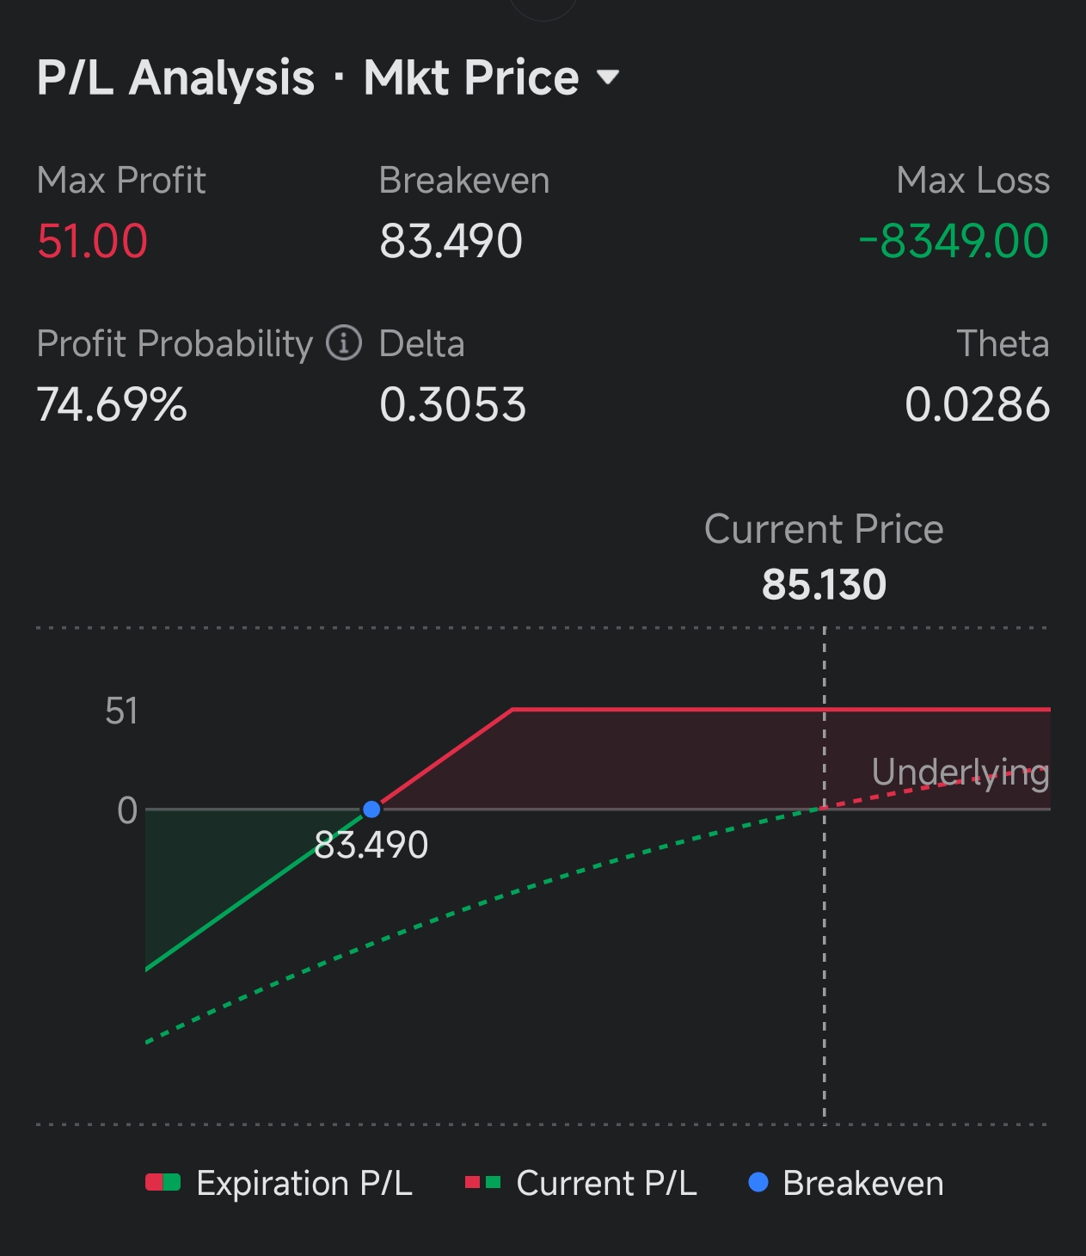The width and height of the screenshot is (1086, 1256).
Task: Select the Delta value 0.3053
Action: (452, 404)
